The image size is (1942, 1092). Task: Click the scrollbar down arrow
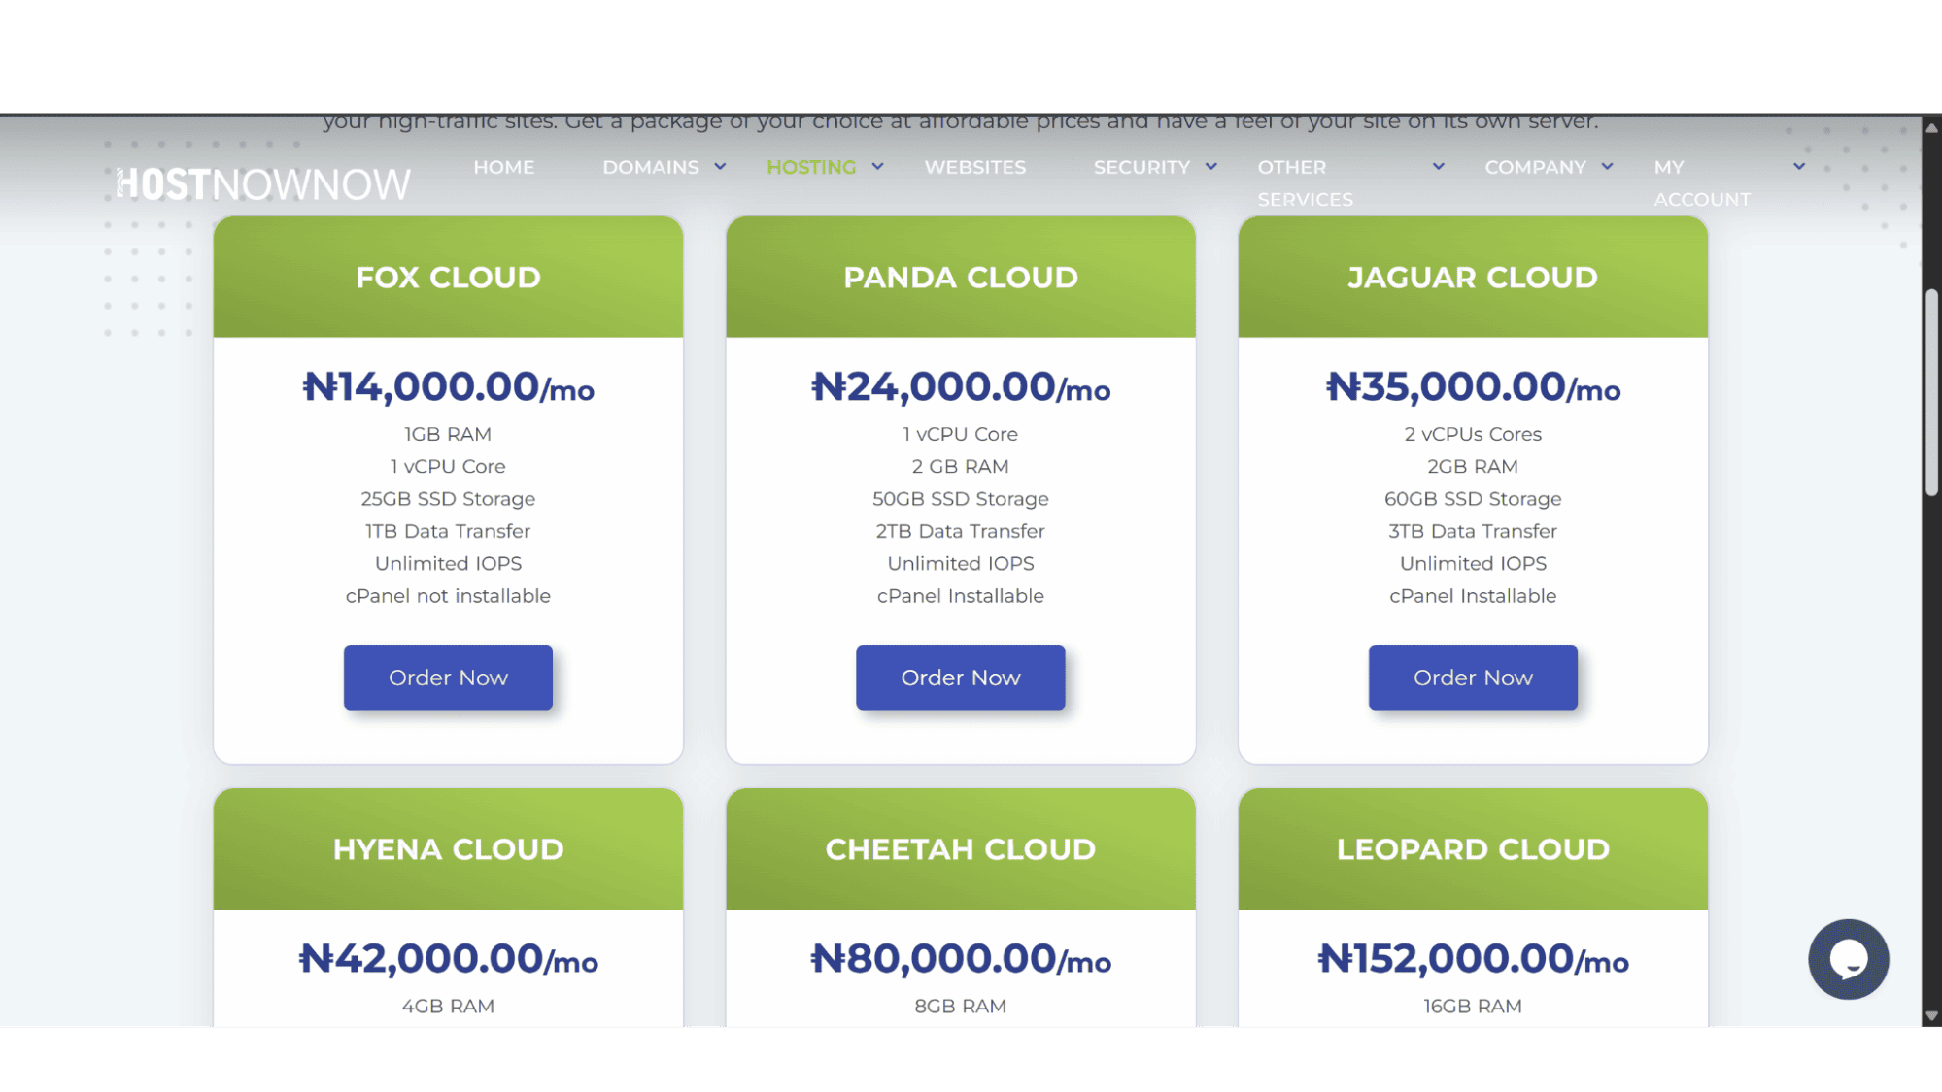click(1931, 1016)
